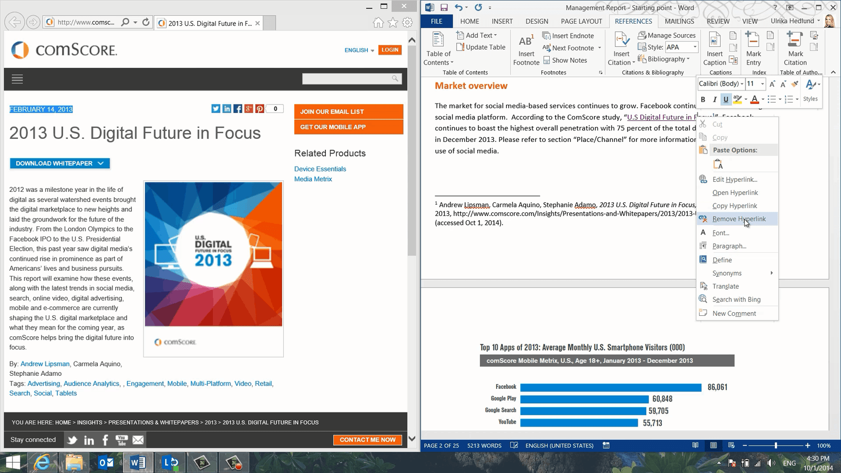841x473 pixels.
Task: Click the Format Painter in the mini toolbar
Action: (x=795, y=84)
